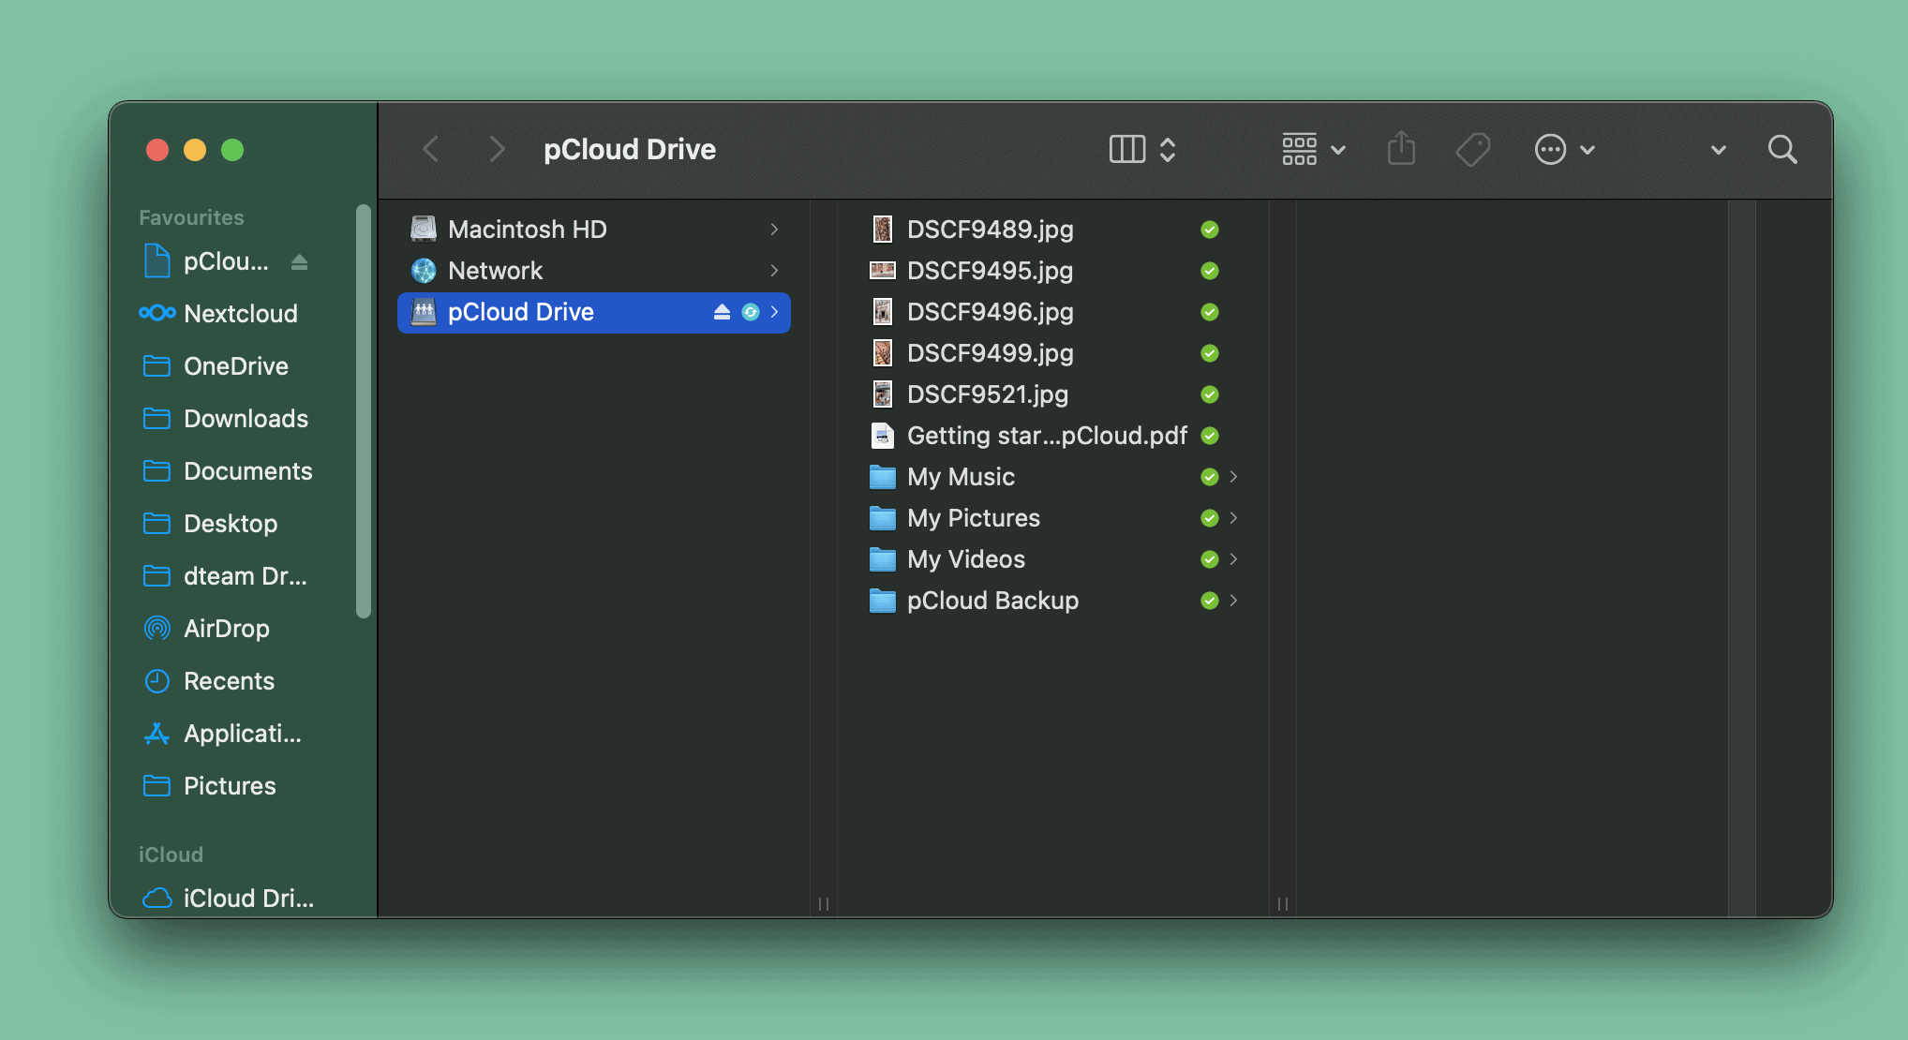Select the Column View icon in the toolbar
The width and height of the screenshot is (1908, 1040).
[x=1127, y=149]
